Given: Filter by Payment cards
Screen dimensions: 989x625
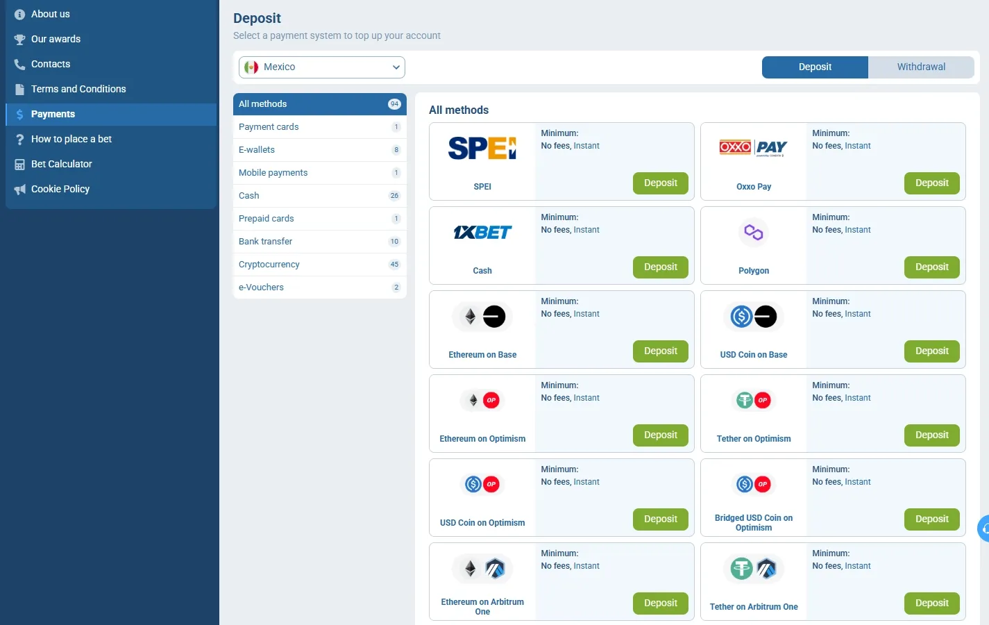Looking at the screenshot, I should coord(320,127).
